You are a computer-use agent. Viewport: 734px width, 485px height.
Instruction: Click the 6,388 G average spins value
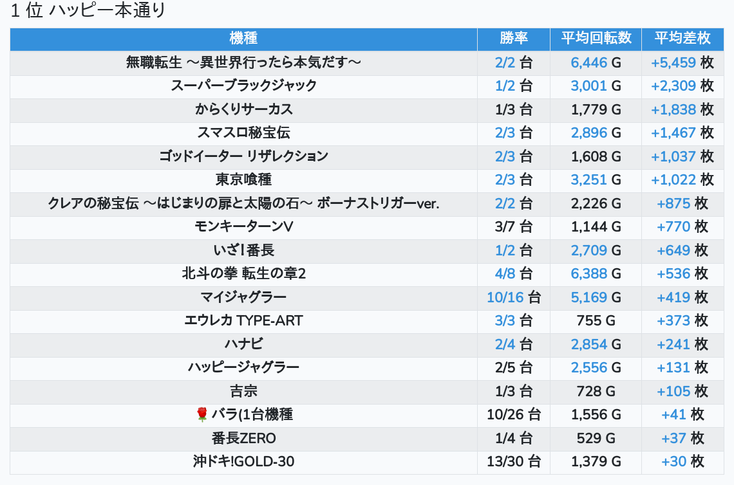[596, 274]
